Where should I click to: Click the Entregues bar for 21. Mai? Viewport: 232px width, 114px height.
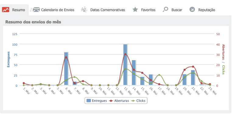pos(193,78)
